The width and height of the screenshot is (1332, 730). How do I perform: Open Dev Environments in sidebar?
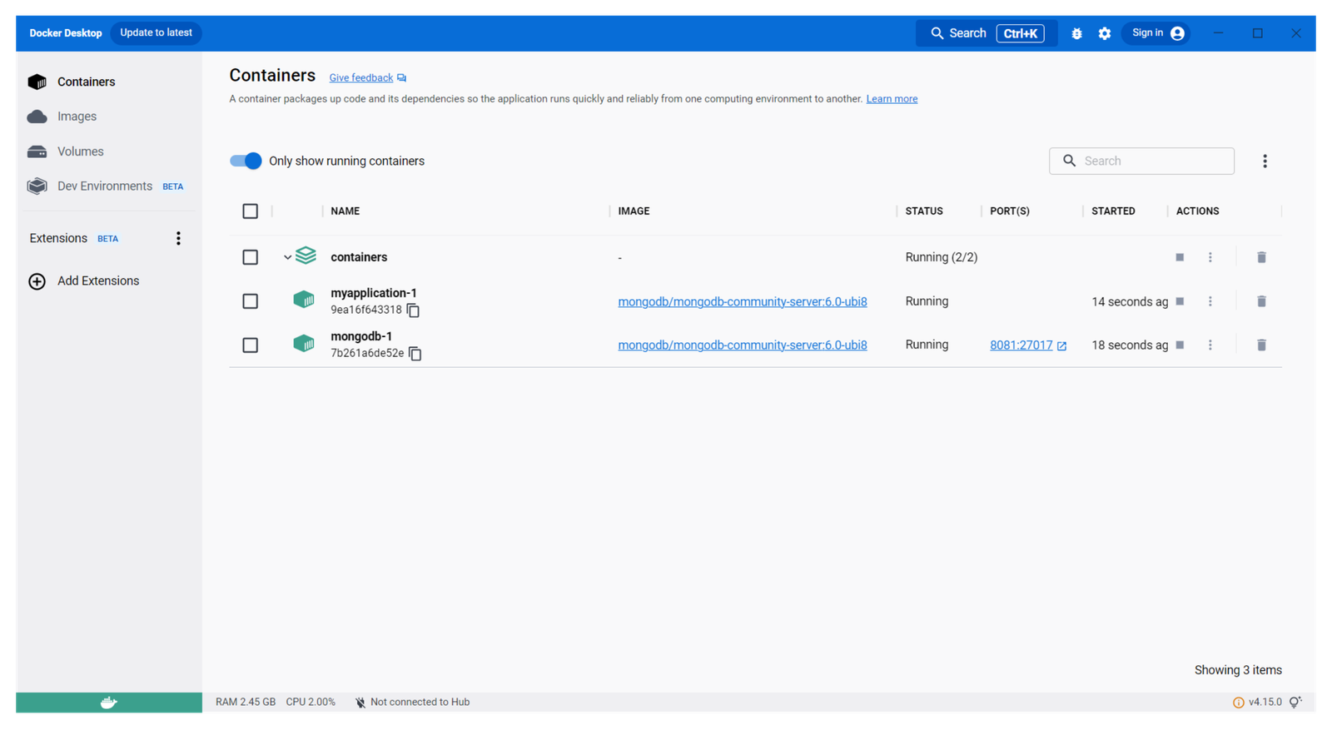coord(105,186)
